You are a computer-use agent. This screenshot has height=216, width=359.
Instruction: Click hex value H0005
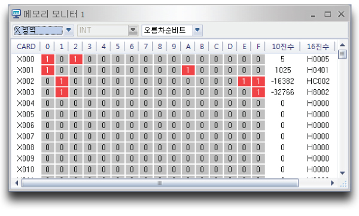pyautogui.click(x=318, y=59)
